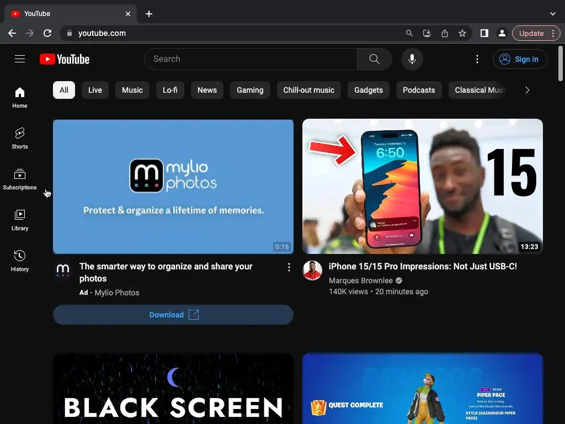Screen dimensions: 565x424
Task: Click the YouTube logo
Action: (65, 59)
